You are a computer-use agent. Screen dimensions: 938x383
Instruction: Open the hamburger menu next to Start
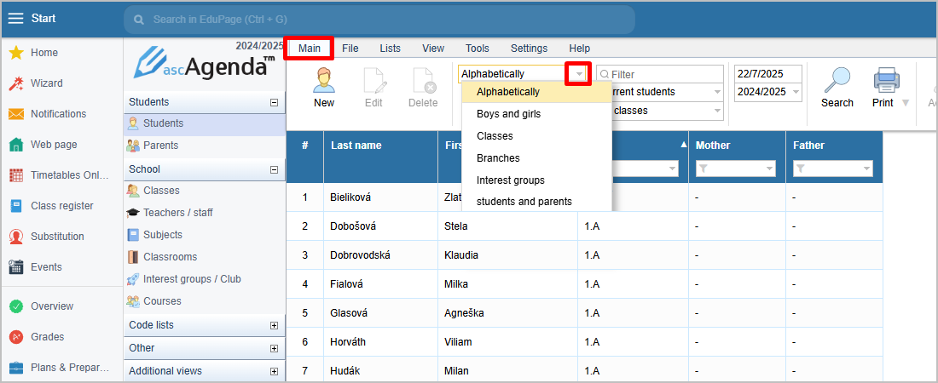[x=15, y=19]
